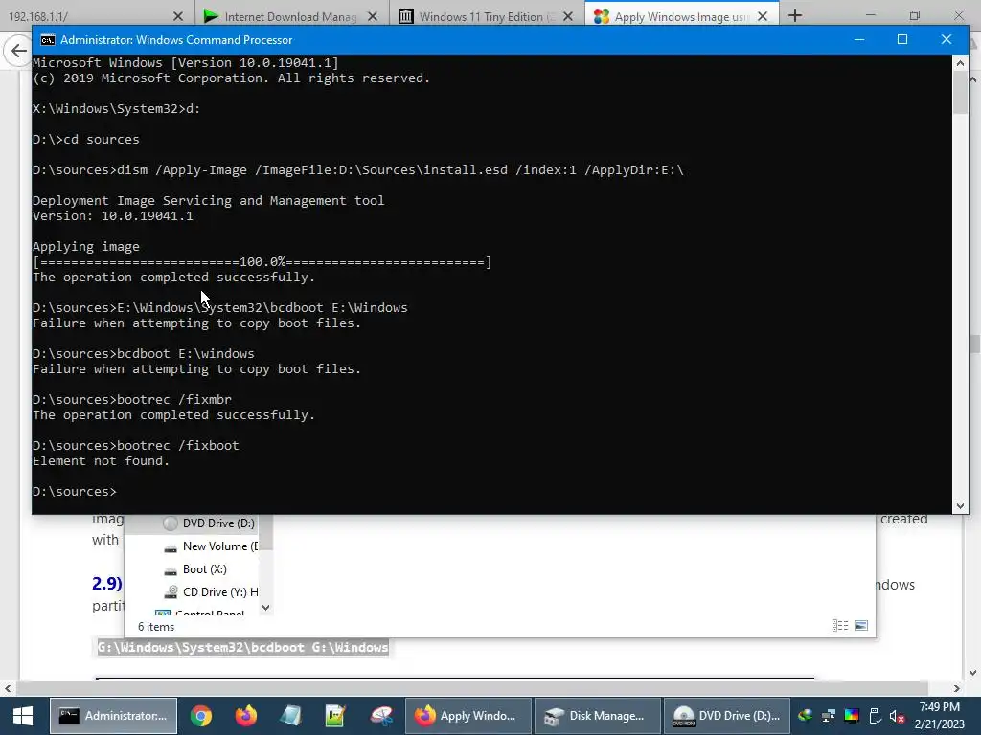This screenshot has height=735, width=981.
Task: Switch to Disk Management taskbar window
Action: pyautogui.click(x=598, y=716)
